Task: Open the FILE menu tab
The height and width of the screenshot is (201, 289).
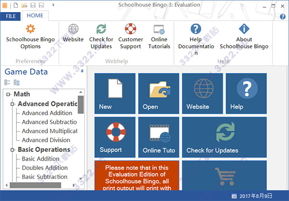Action: point(11,16)
